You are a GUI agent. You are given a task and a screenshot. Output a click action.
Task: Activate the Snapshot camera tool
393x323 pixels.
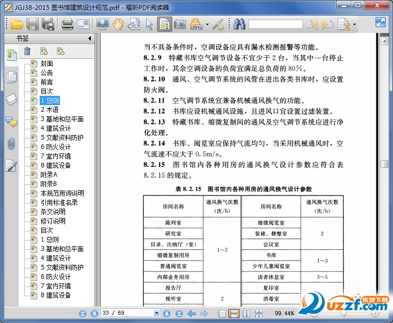pos(180,24)
